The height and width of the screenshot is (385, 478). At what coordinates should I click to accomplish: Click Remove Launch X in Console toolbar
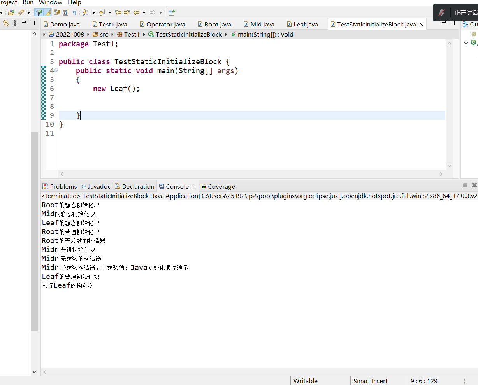pyautogui.click(x=474, y=185)
